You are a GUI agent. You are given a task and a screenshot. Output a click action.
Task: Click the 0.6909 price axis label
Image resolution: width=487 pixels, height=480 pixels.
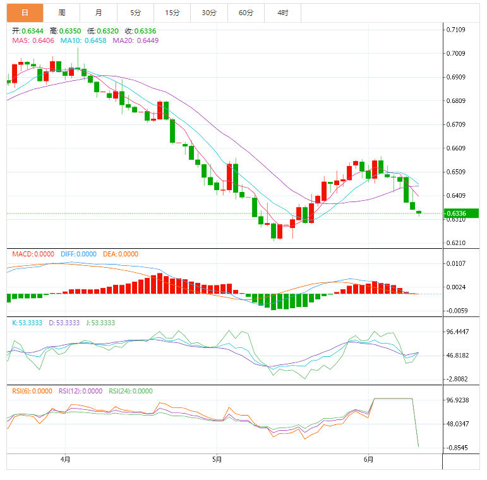455,77
